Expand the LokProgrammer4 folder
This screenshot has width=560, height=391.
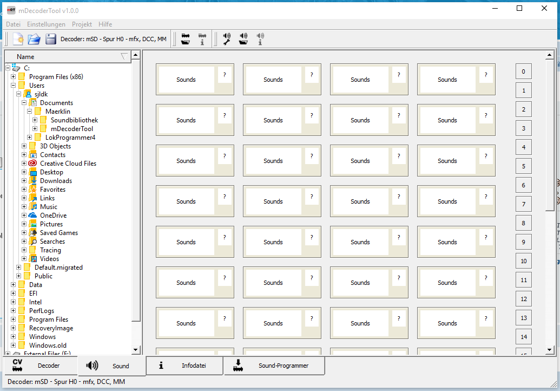click(x=30, y=137)
